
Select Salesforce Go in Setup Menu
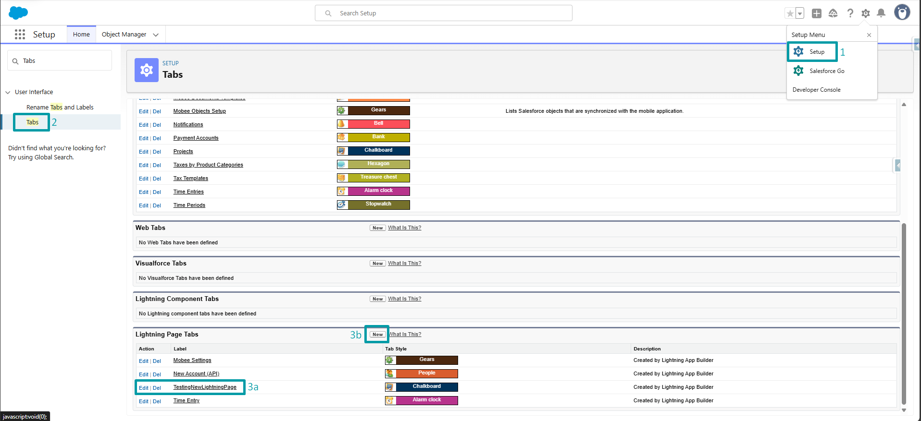(826, 71)
